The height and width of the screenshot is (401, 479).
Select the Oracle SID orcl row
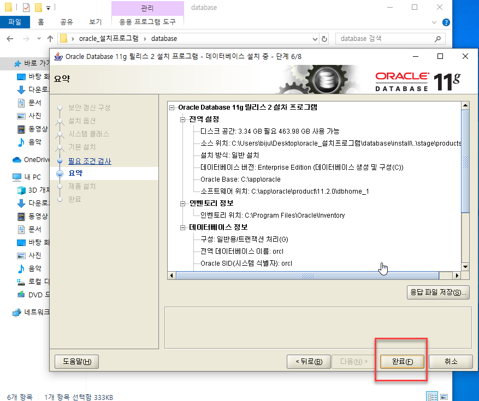point(246,264)
